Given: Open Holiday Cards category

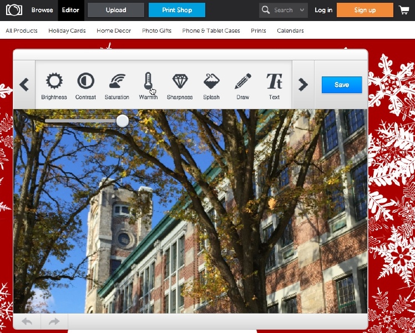Looking at the screenshot, I should point(67,30).
